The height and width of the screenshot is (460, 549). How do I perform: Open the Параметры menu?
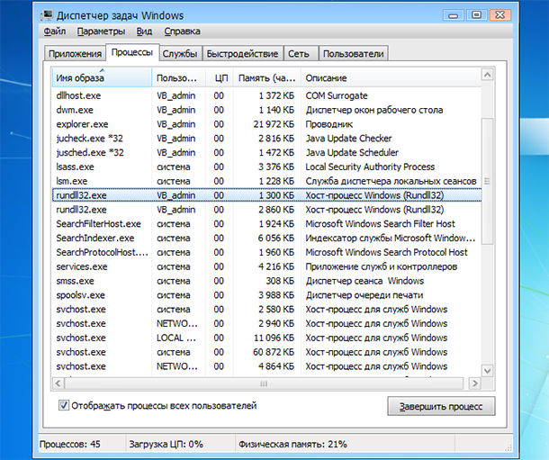click(101, 32)
